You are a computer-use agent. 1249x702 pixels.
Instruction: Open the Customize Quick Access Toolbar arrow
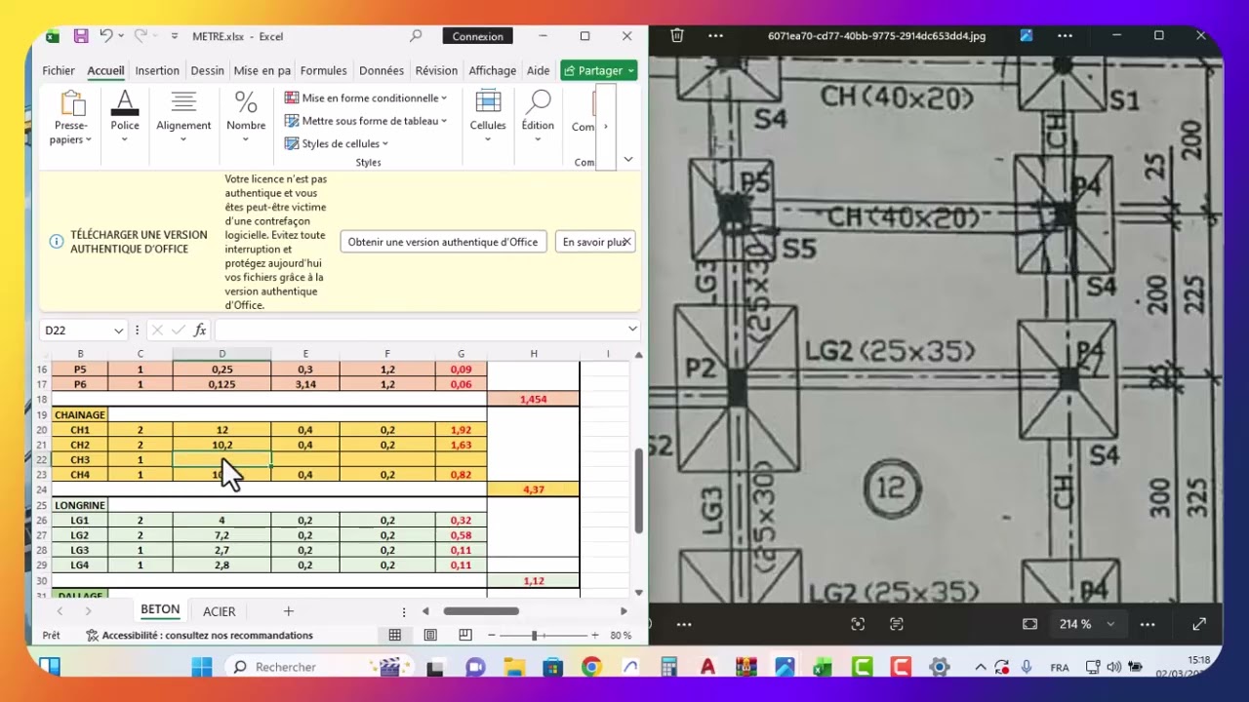click(x=175, y=36)
